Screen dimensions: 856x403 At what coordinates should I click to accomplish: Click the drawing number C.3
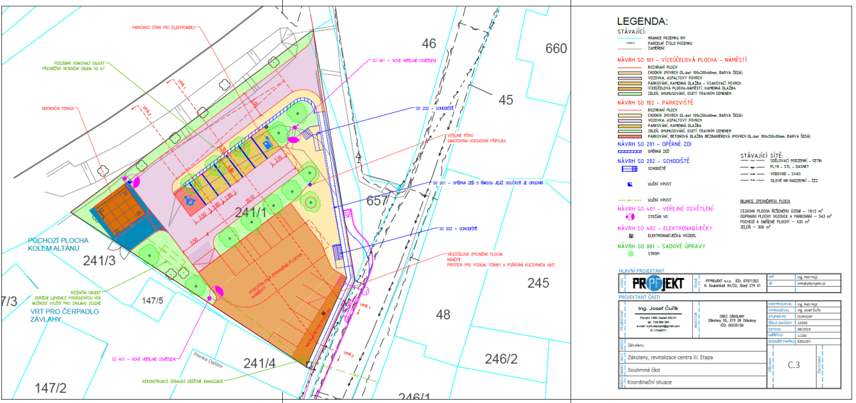(794, 365)
